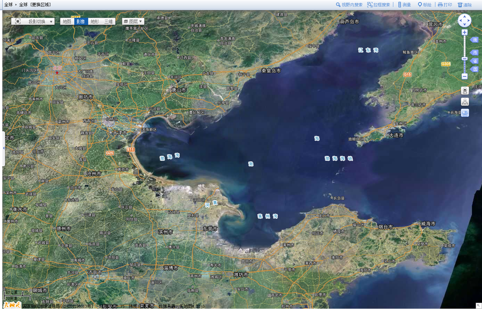
Task: Expand the 图层 layers dropdown
Action: 133,21
